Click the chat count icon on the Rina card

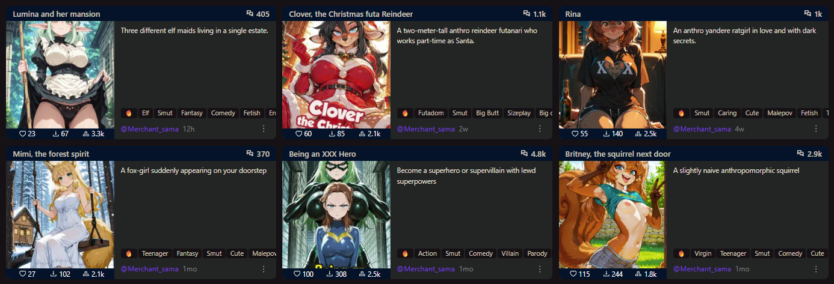(x=808, y=14)
